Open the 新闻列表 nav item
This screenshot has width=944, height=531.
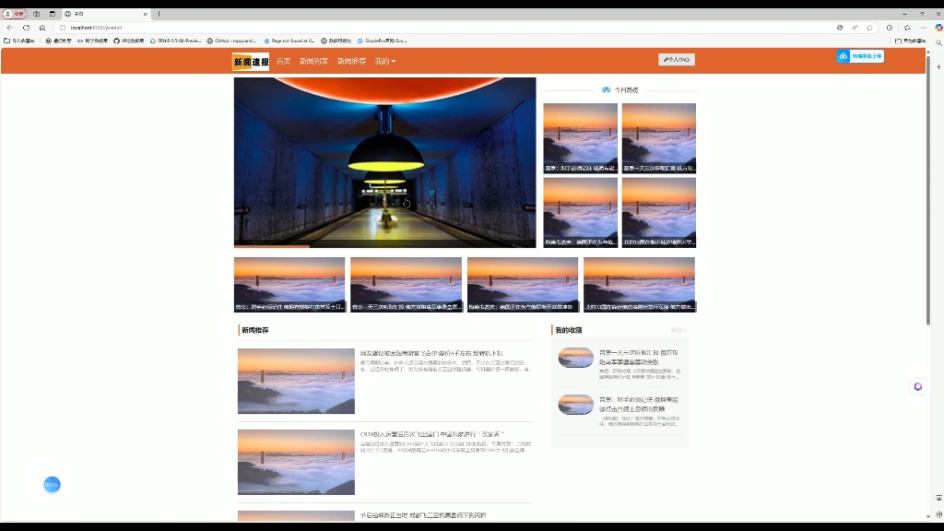313,62
